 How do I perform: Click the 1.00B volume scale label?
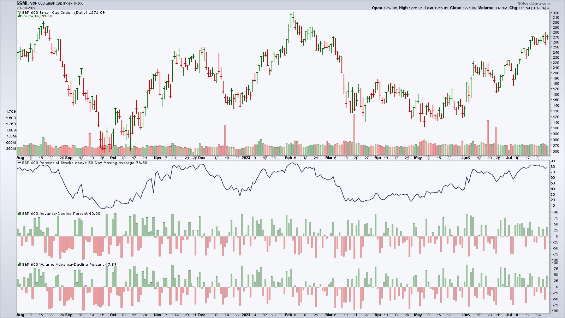coord(11,130)
